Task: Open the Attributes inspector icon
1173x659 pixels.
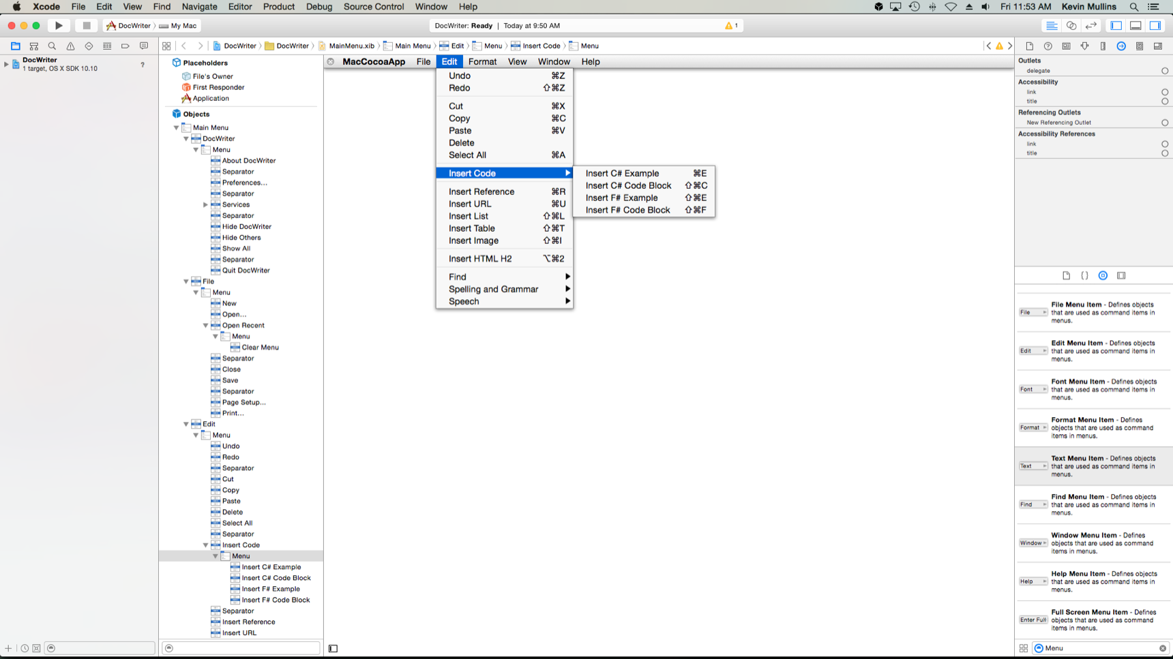Action: [x=1085, y=46]
